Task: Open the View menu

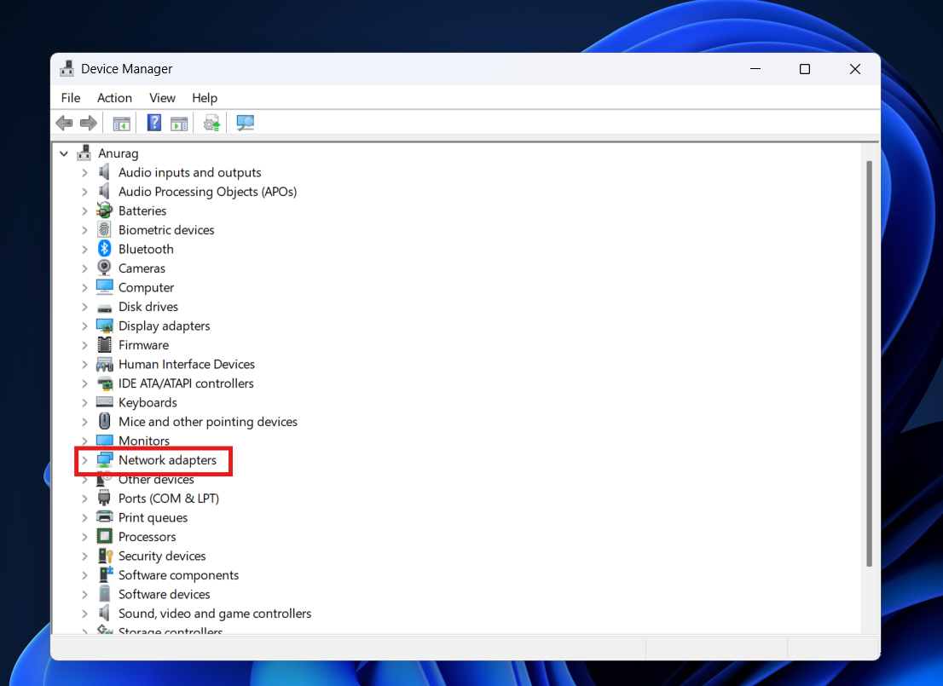Action: click(162, 98)
